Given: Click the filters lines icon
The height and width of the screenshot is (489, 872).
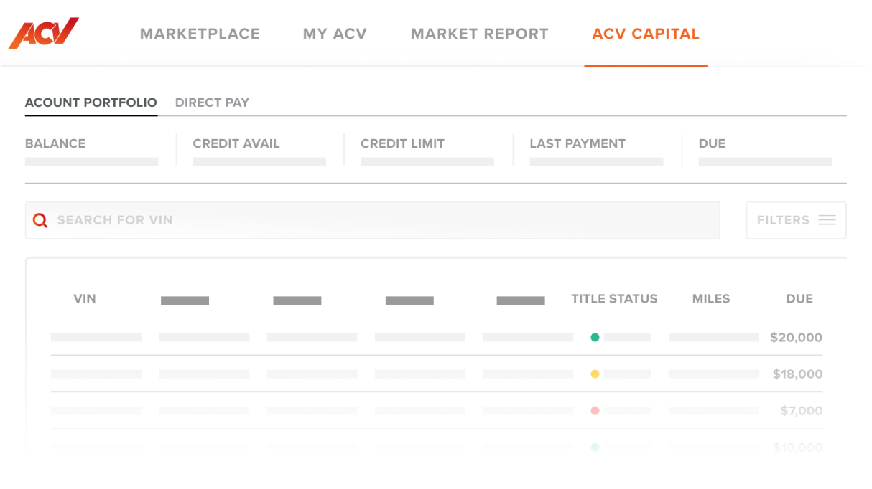Looking at the screenshot, I should [x=827, y=220].
